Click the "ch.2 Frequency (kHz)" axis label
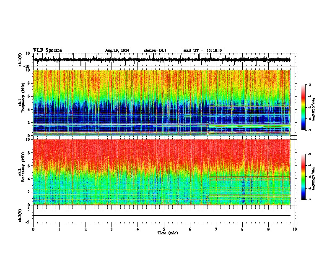This screenshot has width=332, height=257. 22,167
